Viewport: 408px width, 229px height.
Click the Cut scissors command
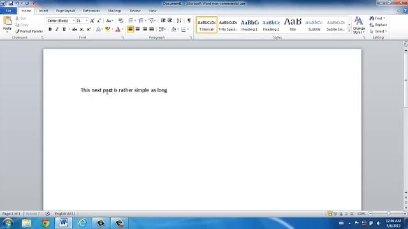pyautogui.click(x=20, y=18)
